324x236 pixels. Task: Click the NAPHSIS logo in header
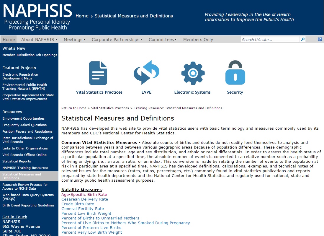[x=37, y=17]
